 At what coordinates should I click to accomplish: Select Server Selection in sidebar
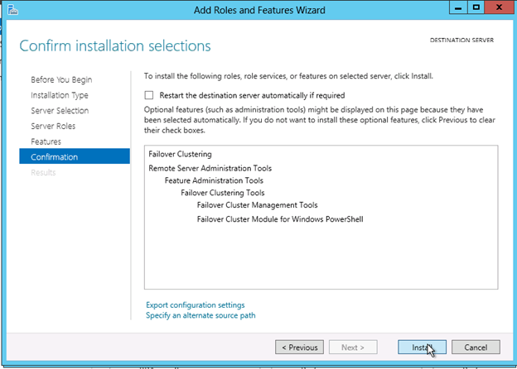pos(60,111)
